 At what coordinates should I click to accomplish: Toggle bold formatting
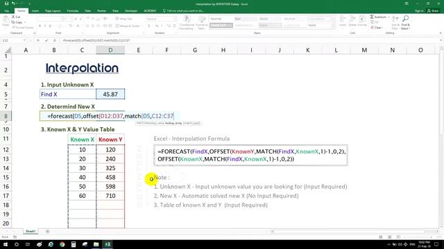40,26
